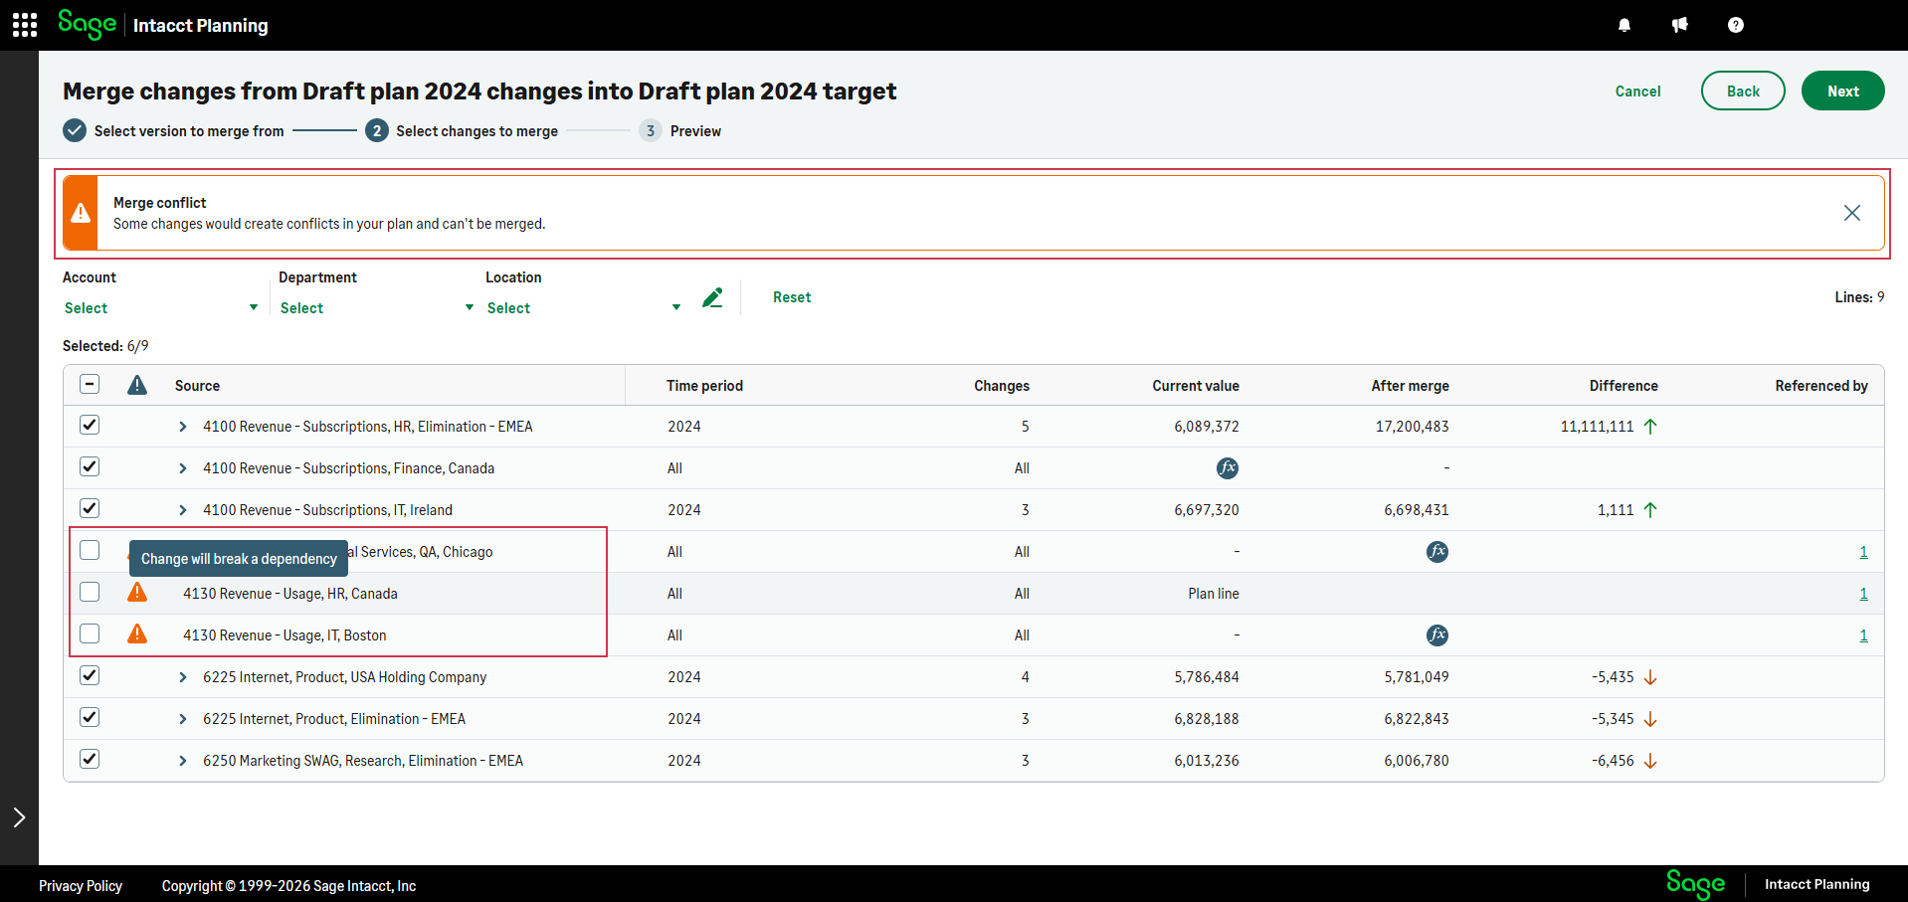Image resolution: width=1908 pixels, height=902 pixels.
Task: Sort by the Time period column header
Action: (704, 386)
